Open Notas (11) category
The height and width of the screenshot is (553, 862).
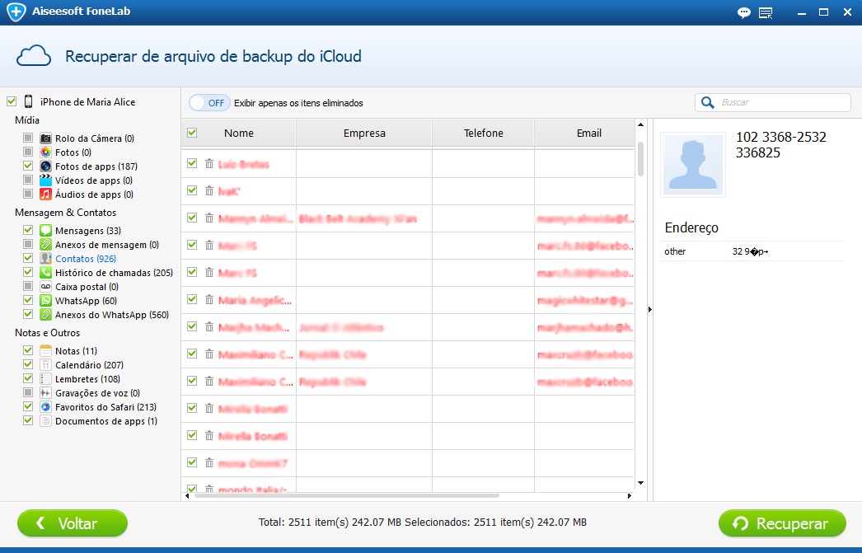pyautogui.click(x=76, y=351)
